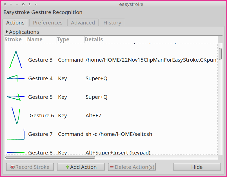Hide the Easystroke window
Viewport: 227px width, 177px height.
(197, 167)
